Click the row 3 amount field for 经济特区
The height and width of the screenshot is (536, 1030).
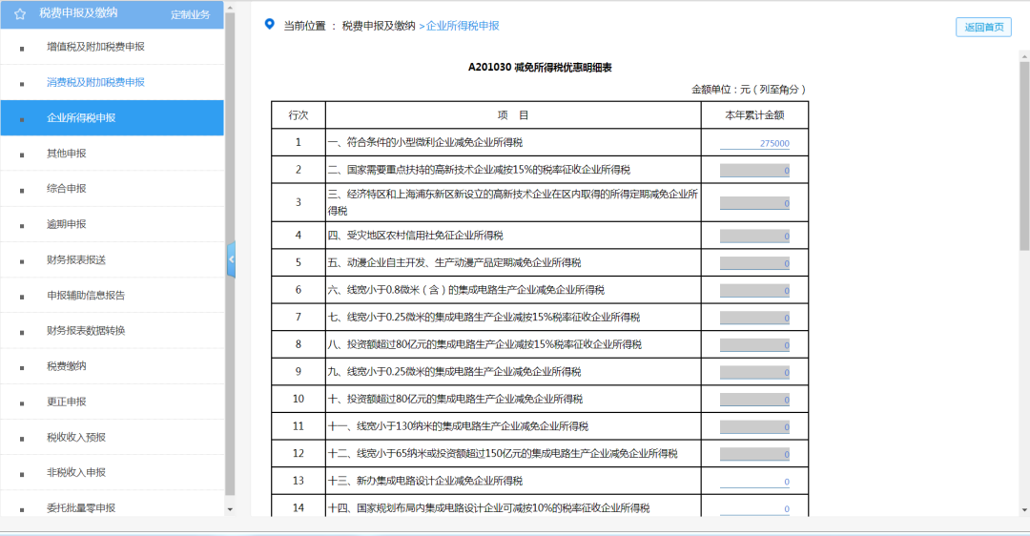pyautogui.click(x=754, y=203)
